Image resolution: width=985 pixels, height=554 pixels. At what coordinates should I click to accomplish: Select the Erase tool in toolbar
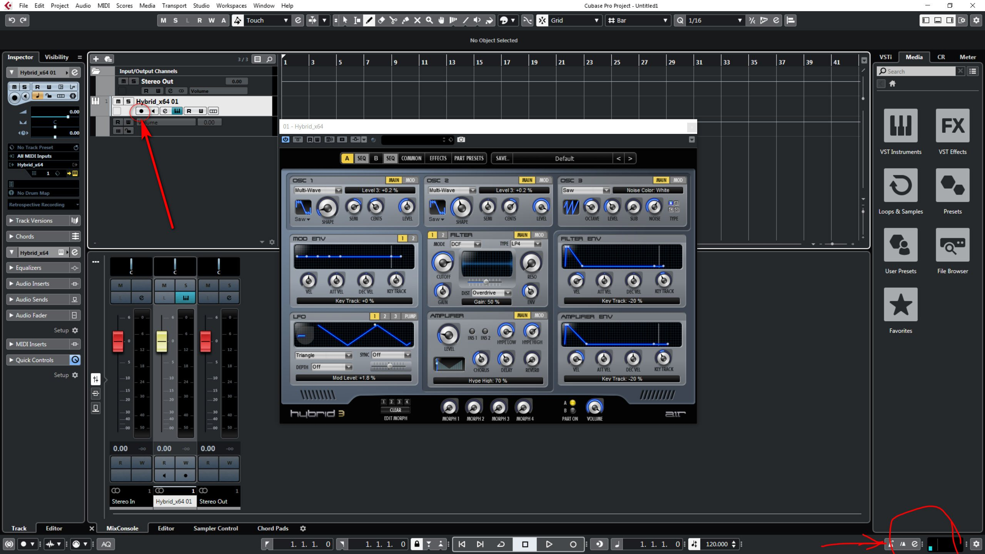click(x=381, y=20)
